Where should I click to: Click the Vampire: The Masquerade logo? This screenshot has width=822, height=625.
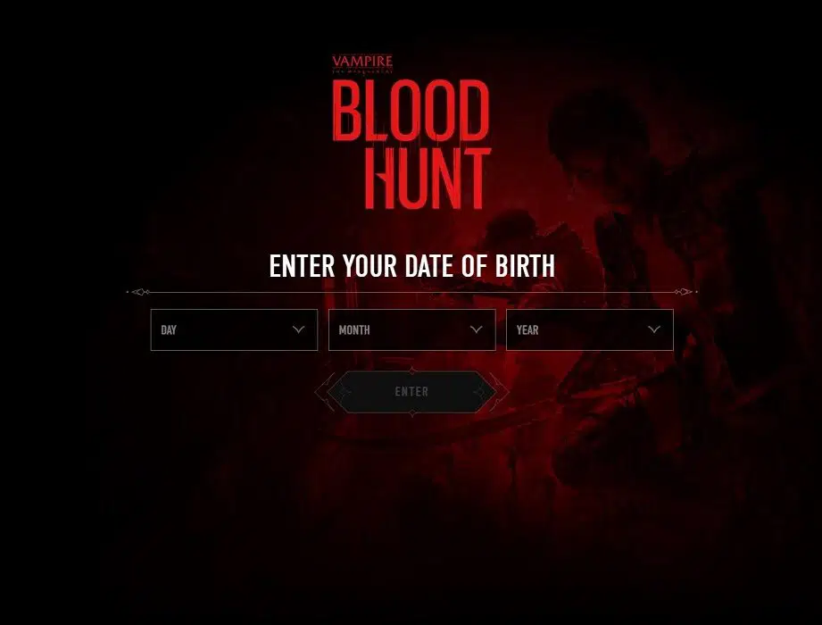[x=362, y=63]
